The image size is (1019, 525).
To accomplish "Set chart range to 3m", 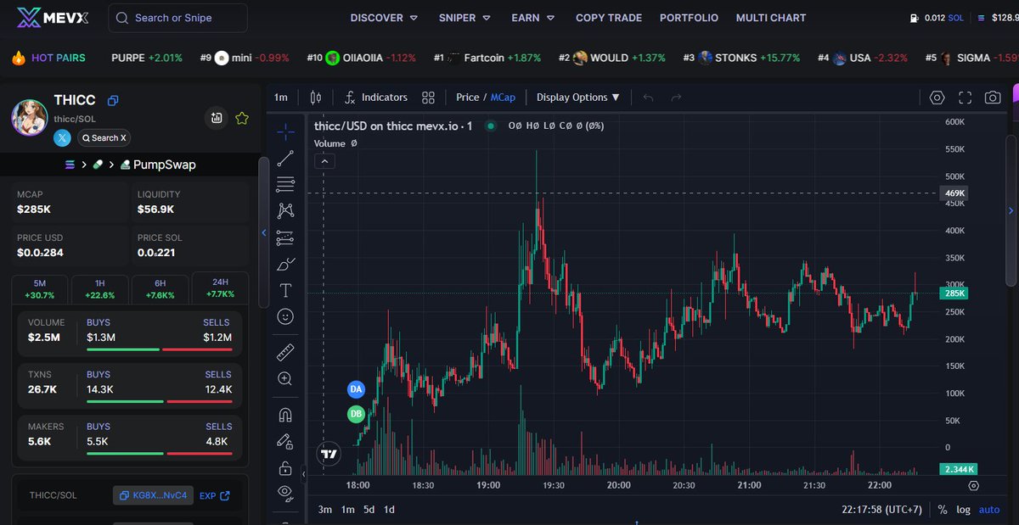I will [x=324, y=510].
